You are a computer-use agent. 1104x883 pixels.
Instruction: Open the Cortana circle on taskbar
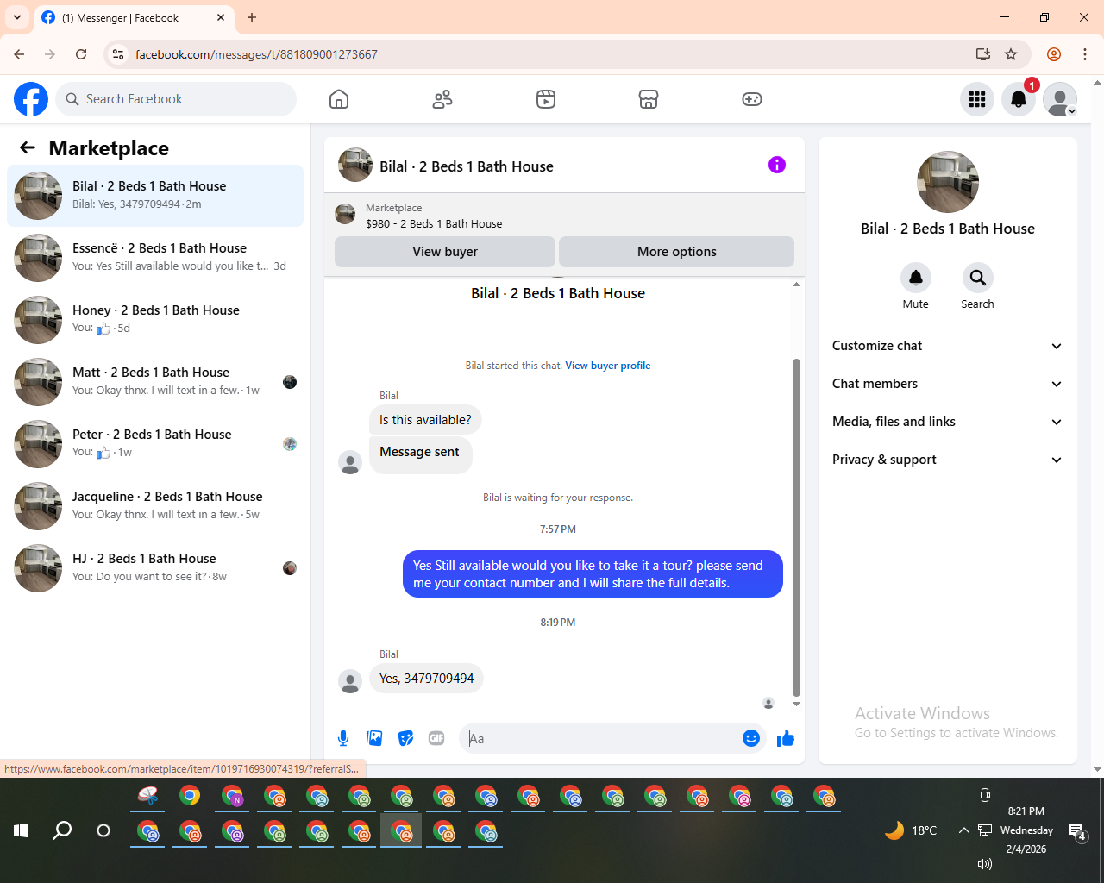[x=103, y=830]
